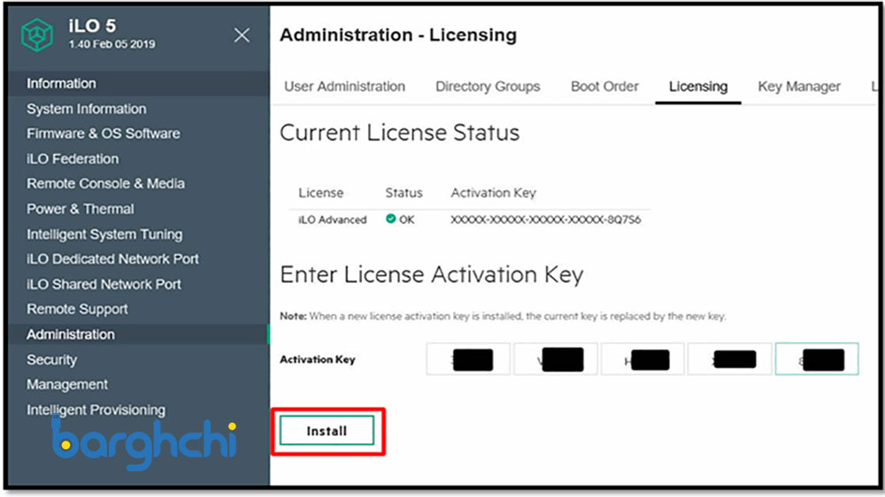Open Information in the sidebar
This screenshot has height=497, width=885.
point(61,83)
